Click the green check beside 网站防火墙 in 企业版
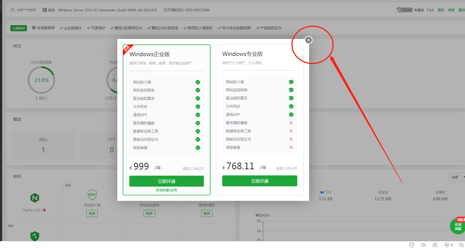Image resolution: width=465 pixels, height=248 pixels. pyautogui.click(x=198, y=82)
